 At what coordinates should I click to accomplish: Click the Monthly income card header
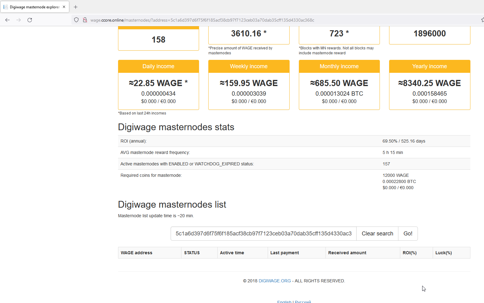pyautogui.click(x=339, y=66)
